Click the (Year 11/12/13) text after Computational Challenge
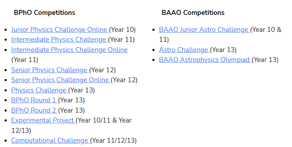Image resolution: width=292 pixels, height=147 pixels. 113,141
